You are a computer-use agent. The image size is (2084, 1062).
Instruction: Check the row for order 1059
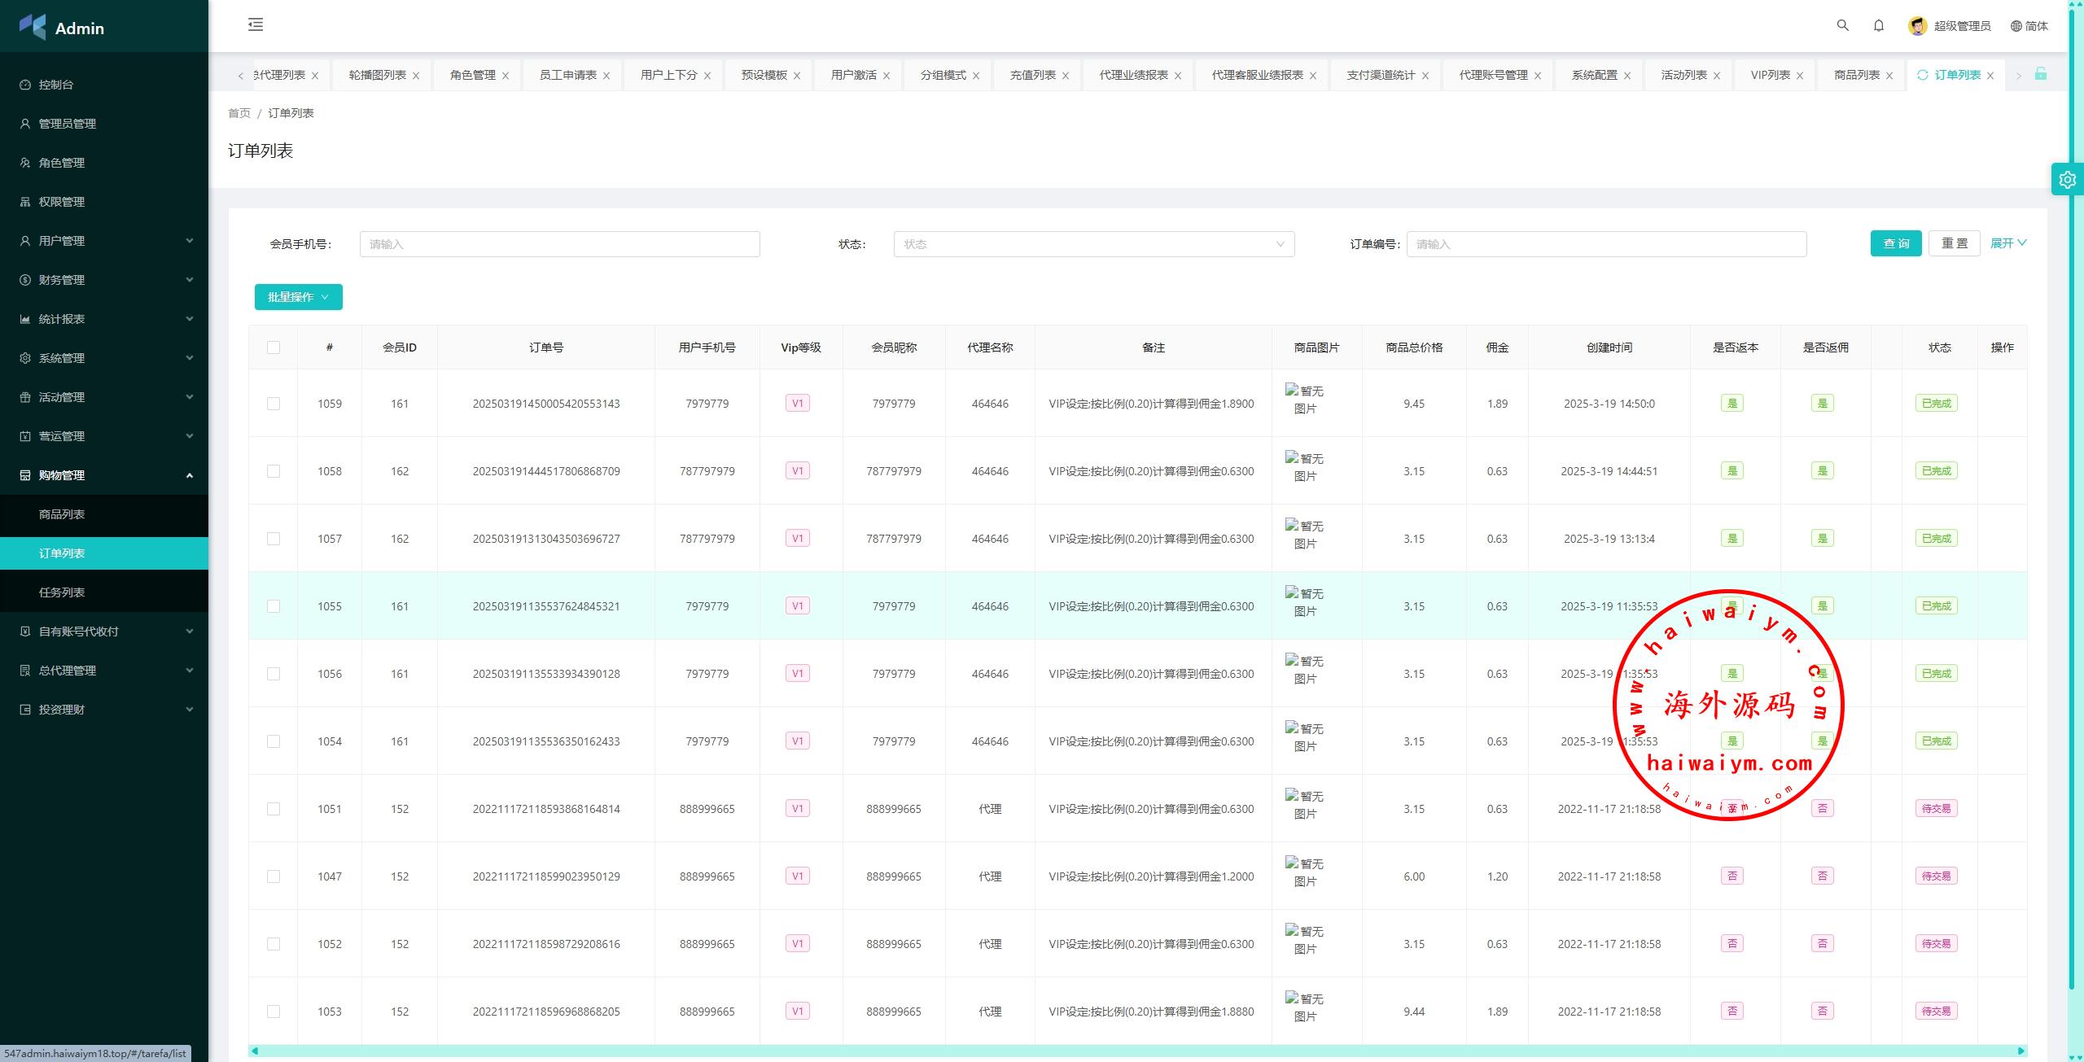(274, 404)
